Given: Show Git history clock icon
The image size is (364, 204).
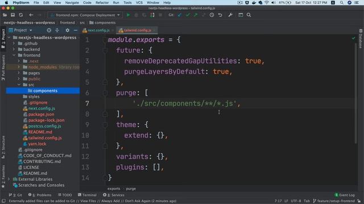Looking at the screenshot, I should click(x=212, y=15).
